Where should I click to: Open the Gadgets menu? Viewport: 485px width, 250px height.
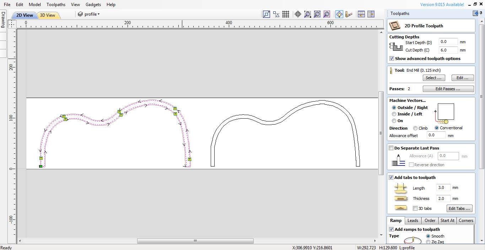coord(93,5)
